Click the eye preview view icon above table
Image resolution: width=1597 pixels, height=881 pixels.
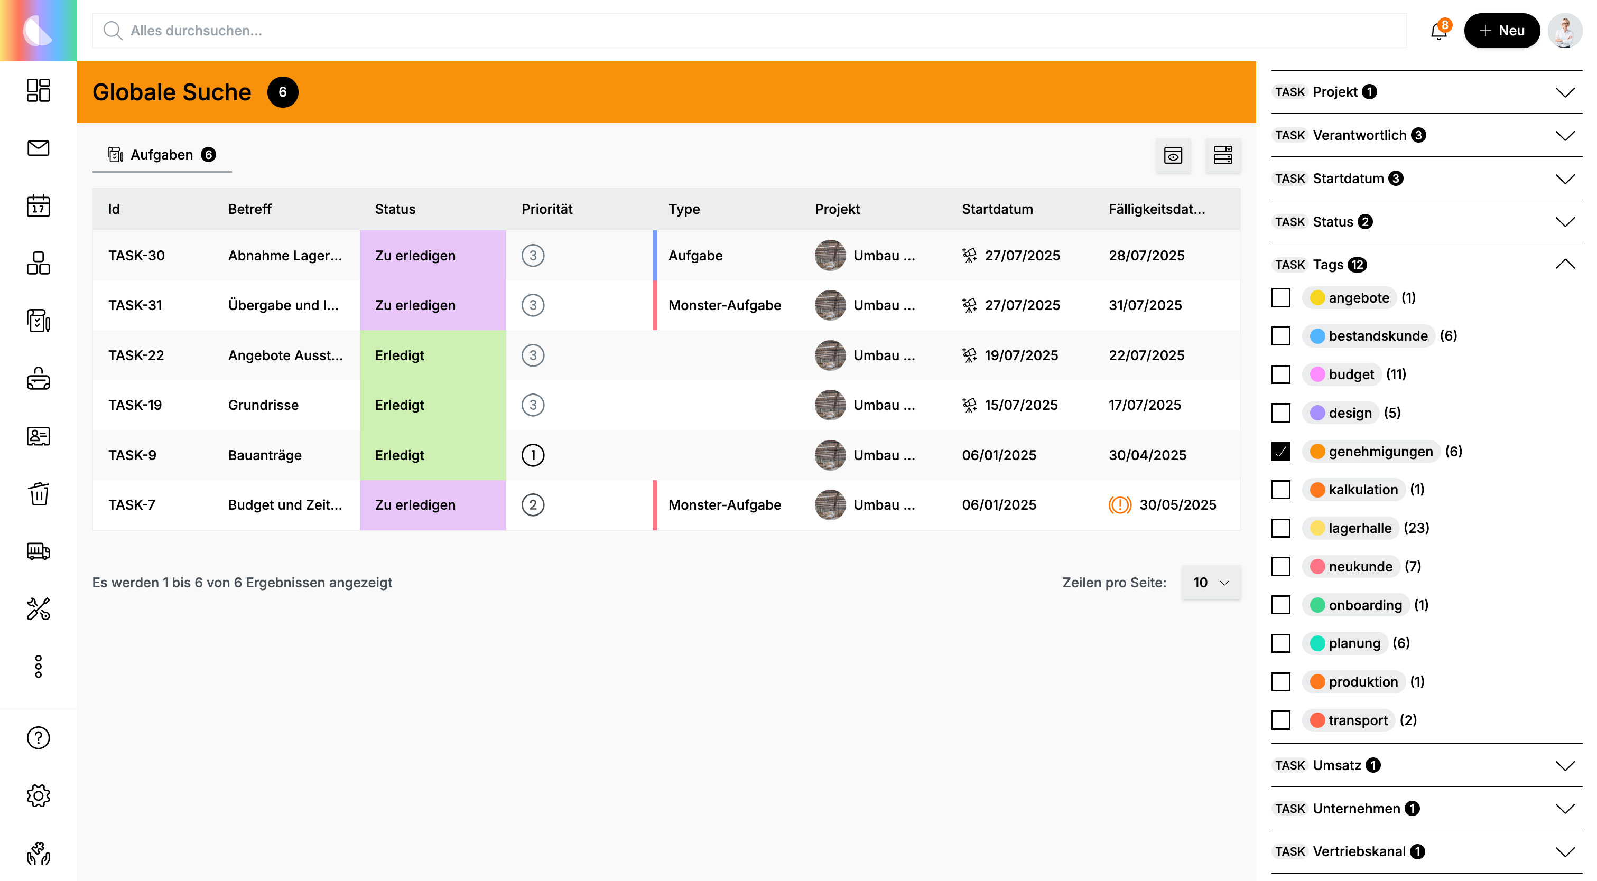tap(1173, 155)
